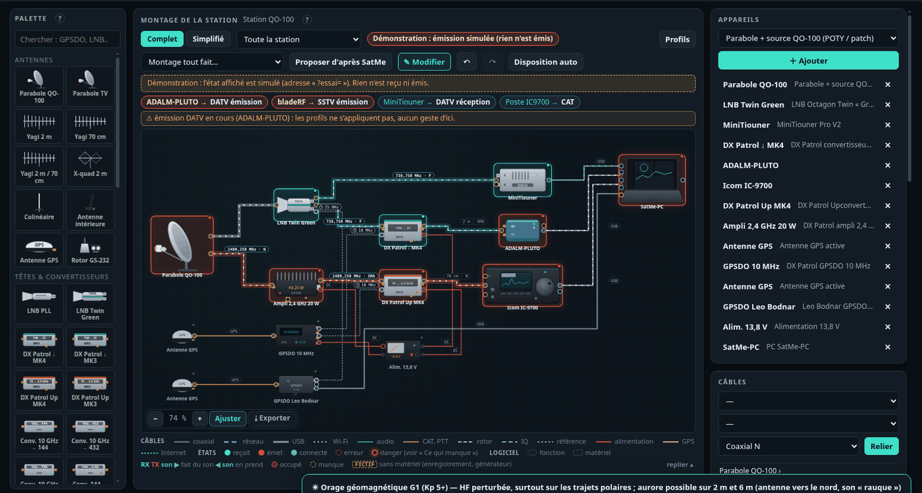Open the first cable endpoint dropdown
922x493 pixels.
(808, 400)
